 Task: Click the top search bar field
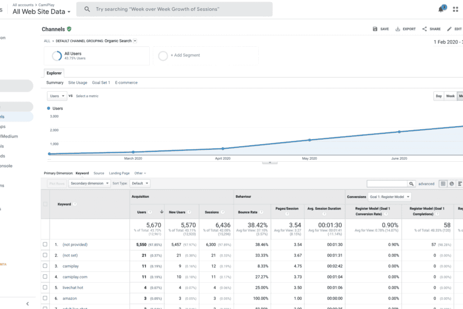[x=175, y=9]
